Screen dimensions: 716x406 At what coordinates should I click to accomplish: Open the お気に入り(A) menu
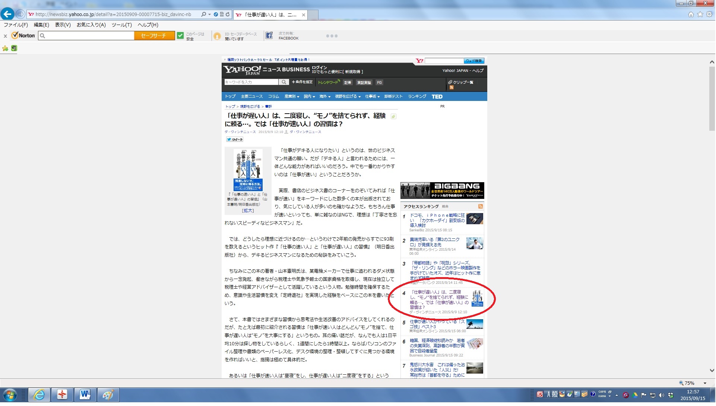[x=91, y=25]
